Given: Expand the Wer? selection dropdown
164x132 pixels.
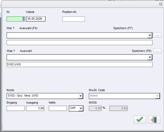Looking at the screenshot, I should [150, 35].
